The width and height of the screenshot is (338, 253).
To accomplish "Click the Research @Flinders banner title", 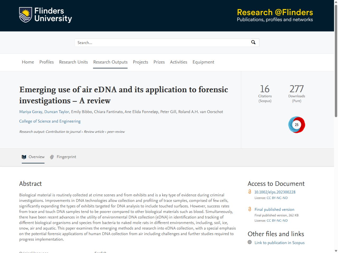I will click(x=275, y=12).
